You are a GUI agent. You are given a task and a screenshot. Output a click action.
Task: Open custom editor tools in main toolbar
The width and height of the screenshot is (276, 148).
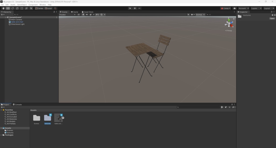pos(31,8)
